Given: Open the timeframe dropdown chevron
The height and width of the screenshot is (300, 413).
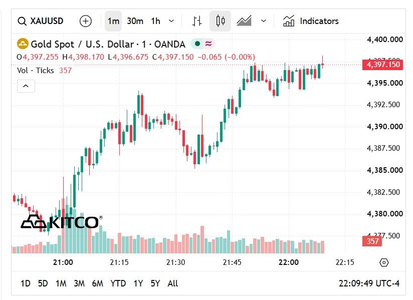Looking at the screenshot, I should (171, 21).
